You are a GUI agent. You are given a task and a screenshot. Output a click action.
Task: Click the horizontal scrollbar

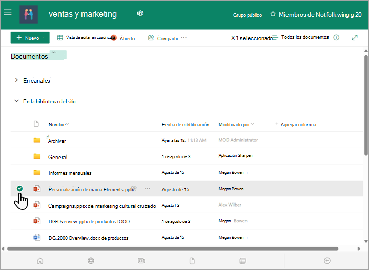click(x=173, y=249)
